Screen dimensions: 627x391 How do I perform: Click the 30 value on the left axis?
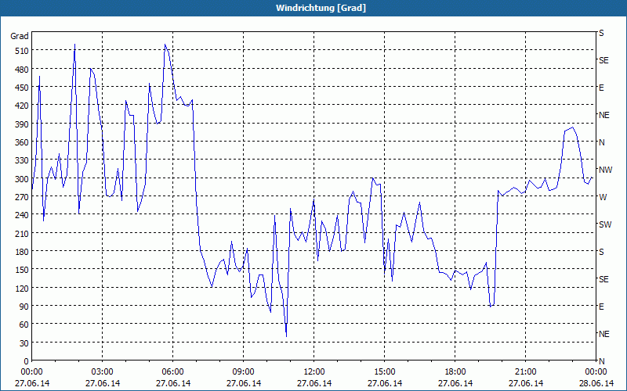(x=24, y=343)
